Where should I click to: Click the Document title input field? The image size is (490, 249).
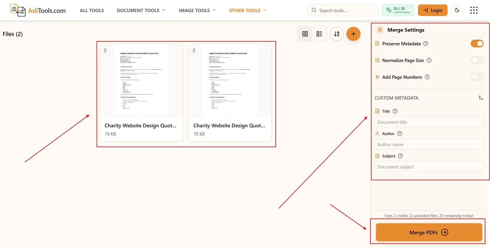pyautogui.click(x=429, y=122)
